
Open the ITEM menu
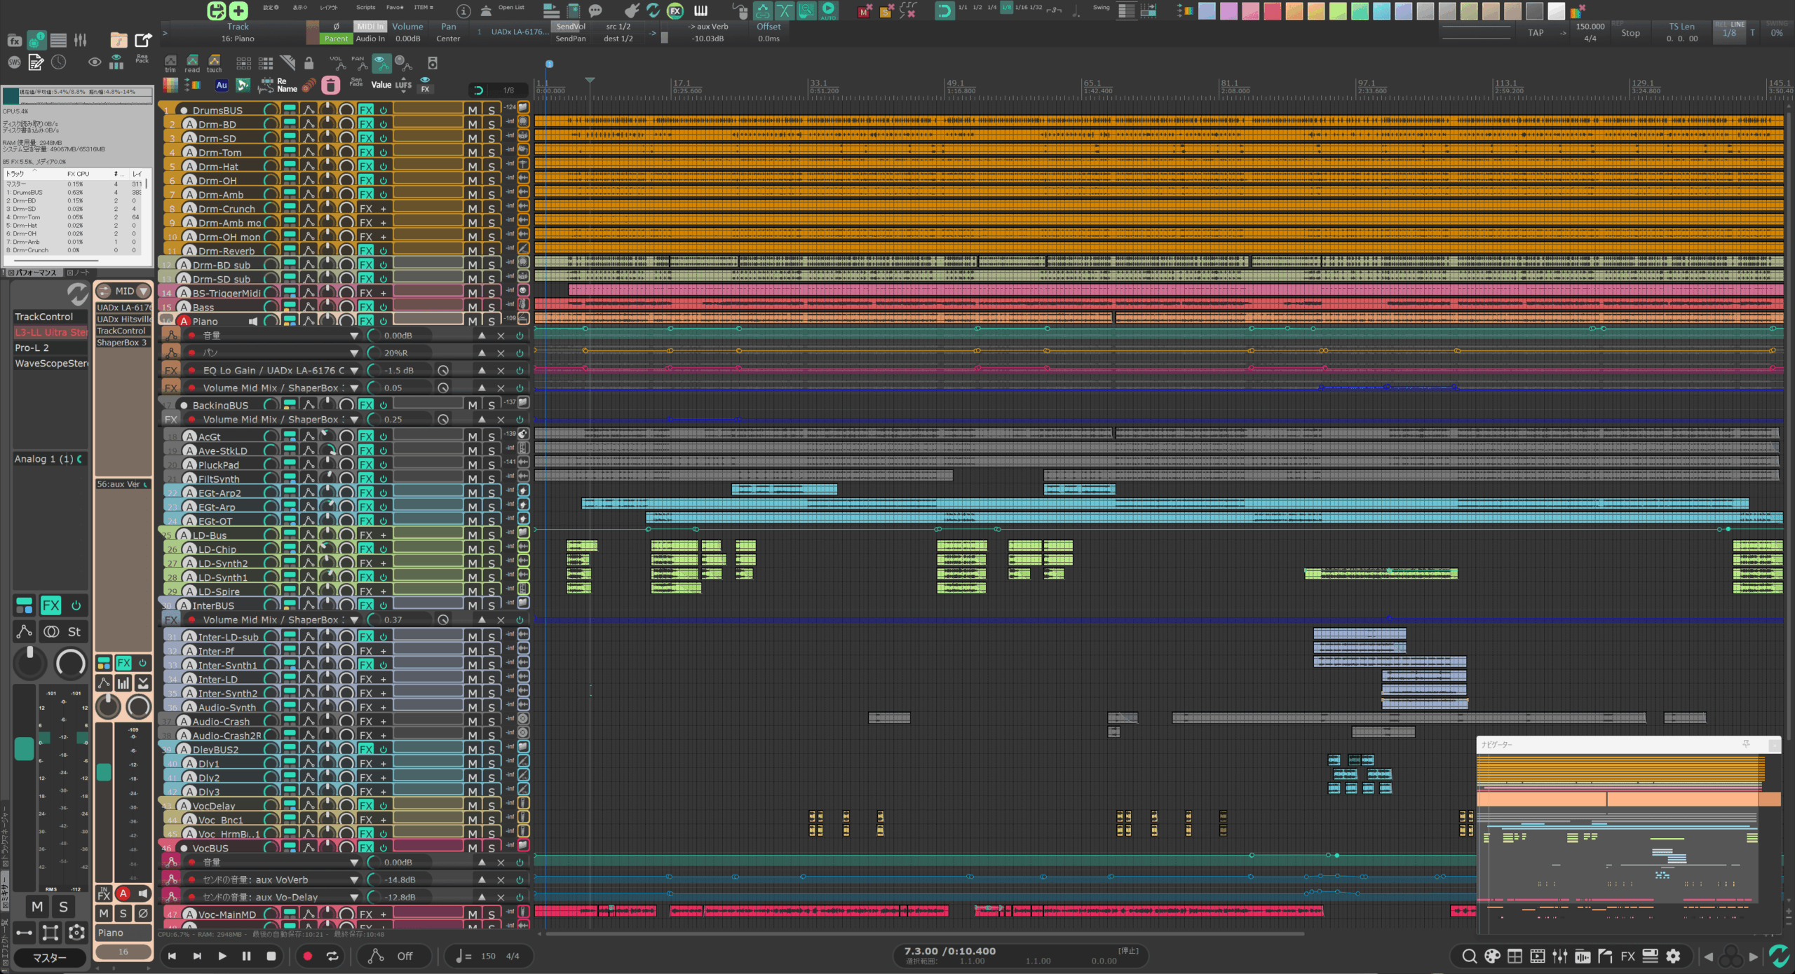423,8
